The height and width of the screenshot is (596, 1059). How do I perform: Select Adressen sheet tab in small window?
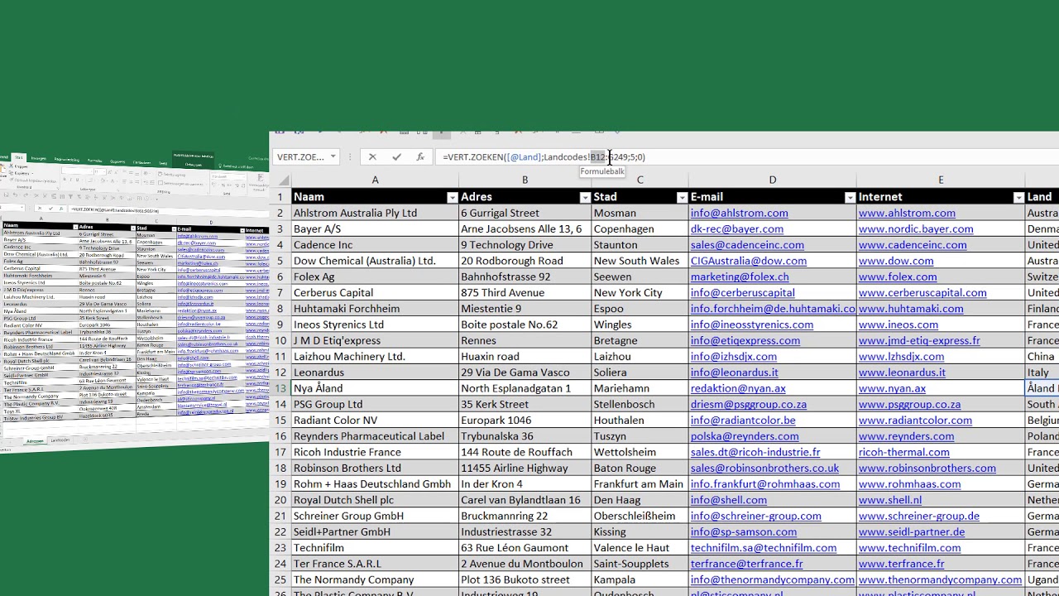(x=35, y=441)
